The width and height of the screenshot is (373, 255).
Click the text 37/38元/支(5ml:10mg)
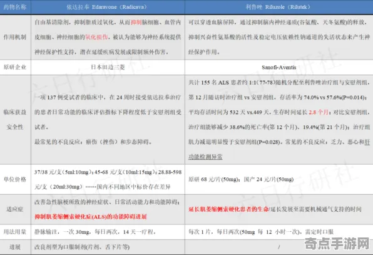tap(63, 172)
